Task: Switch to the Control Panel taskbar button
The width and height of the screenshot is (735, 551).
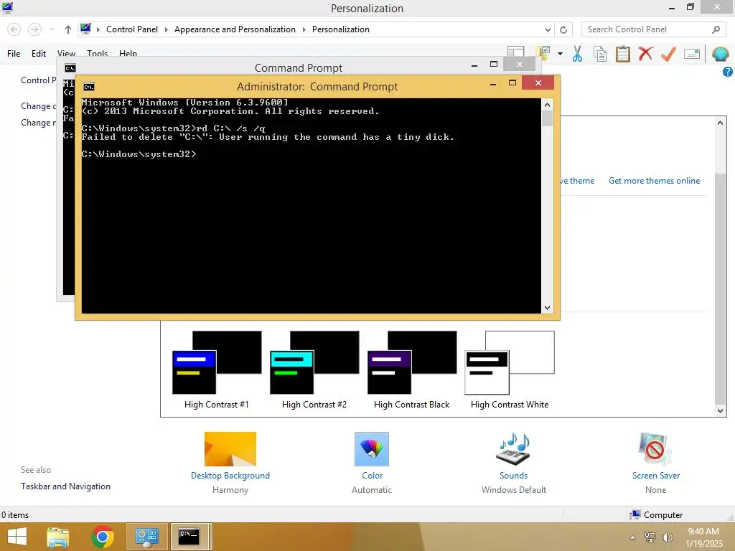Action: coord(147,537)
